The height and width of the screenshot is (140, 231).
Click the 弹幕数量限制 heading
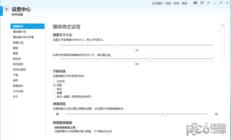coord(62,123)
